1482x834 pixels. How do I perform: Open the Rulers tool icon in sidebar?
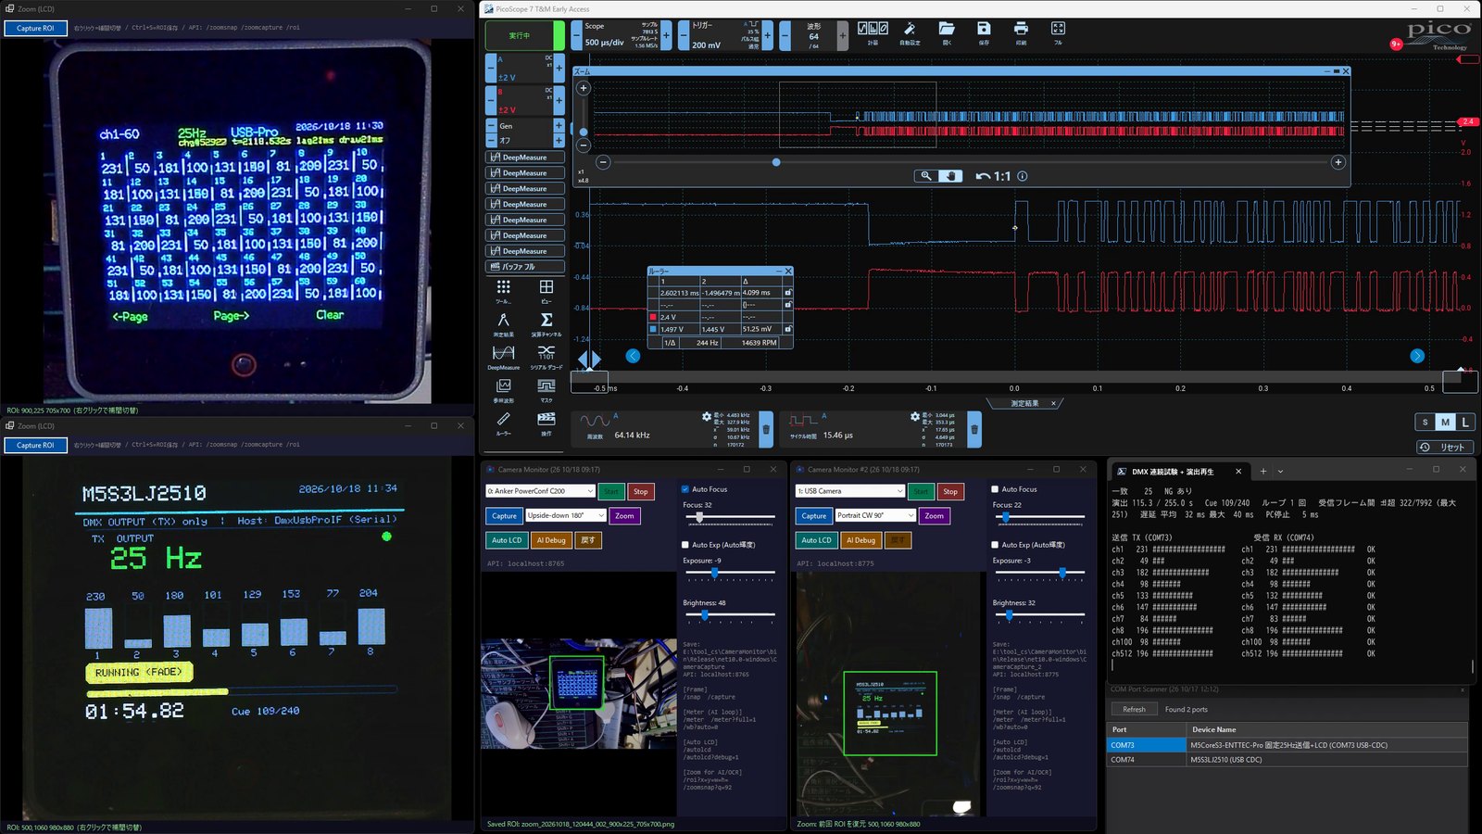[504, 422]
